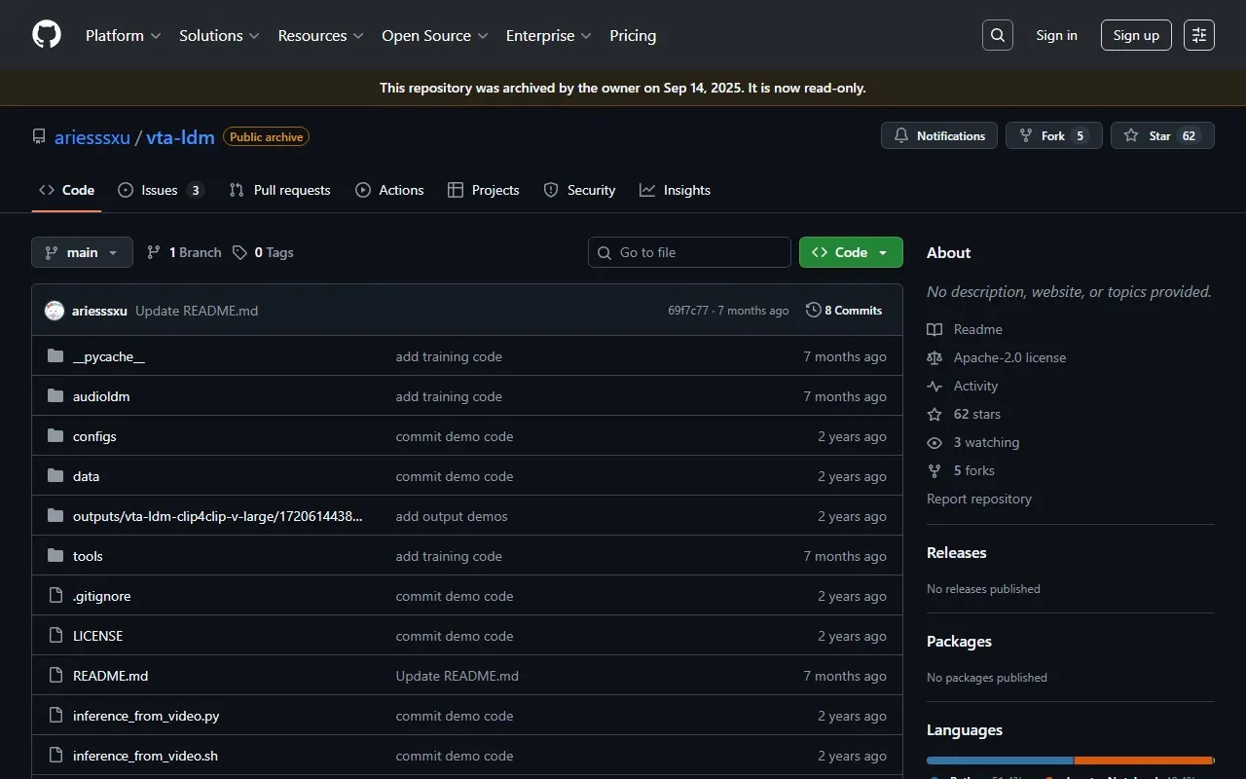This screenshot has width=1246, height=779.
Task: Open README.md file from list
Action: click(x=110, y=676)
